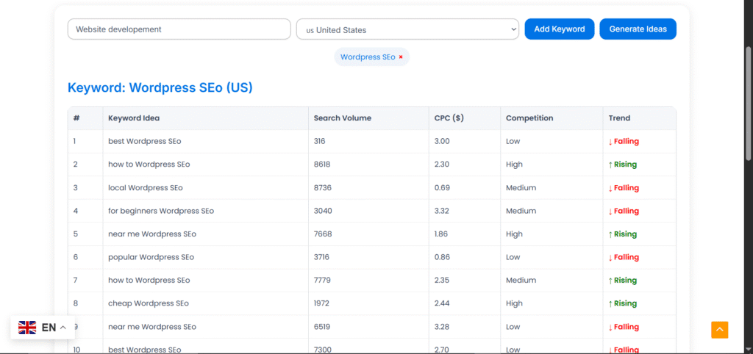The image size is (753, 354).
Task: Click CPC value 0.69
Action: coord(442,187)
